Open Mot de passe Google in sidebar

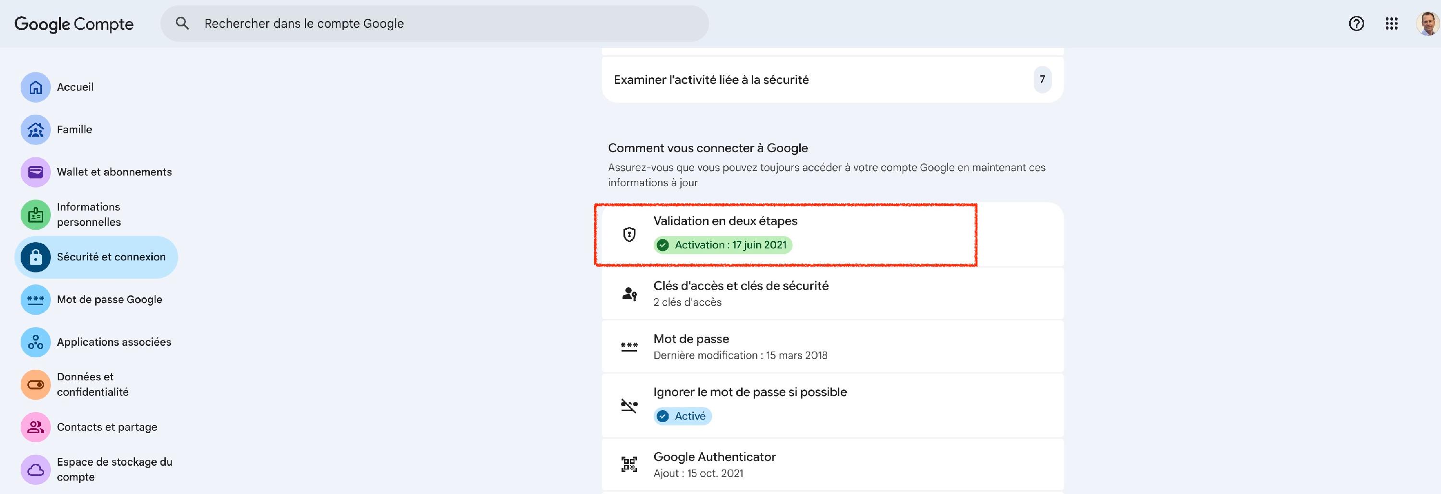[x=96, y=300]
